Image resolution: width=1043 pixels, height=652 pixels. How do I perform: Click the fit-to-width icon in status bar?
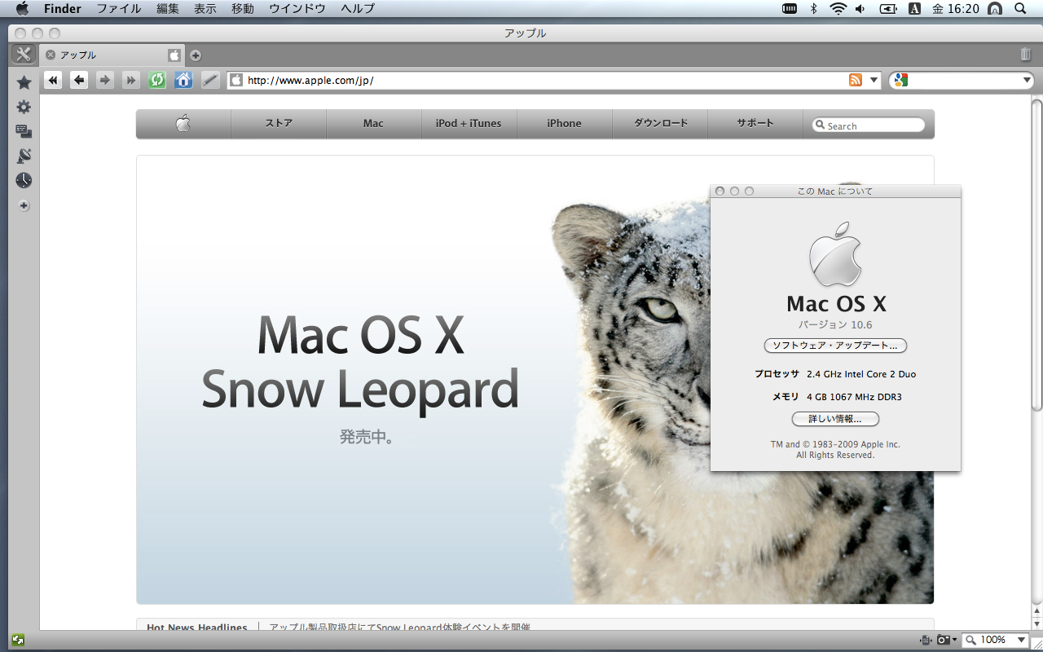[x=926, y=641]
